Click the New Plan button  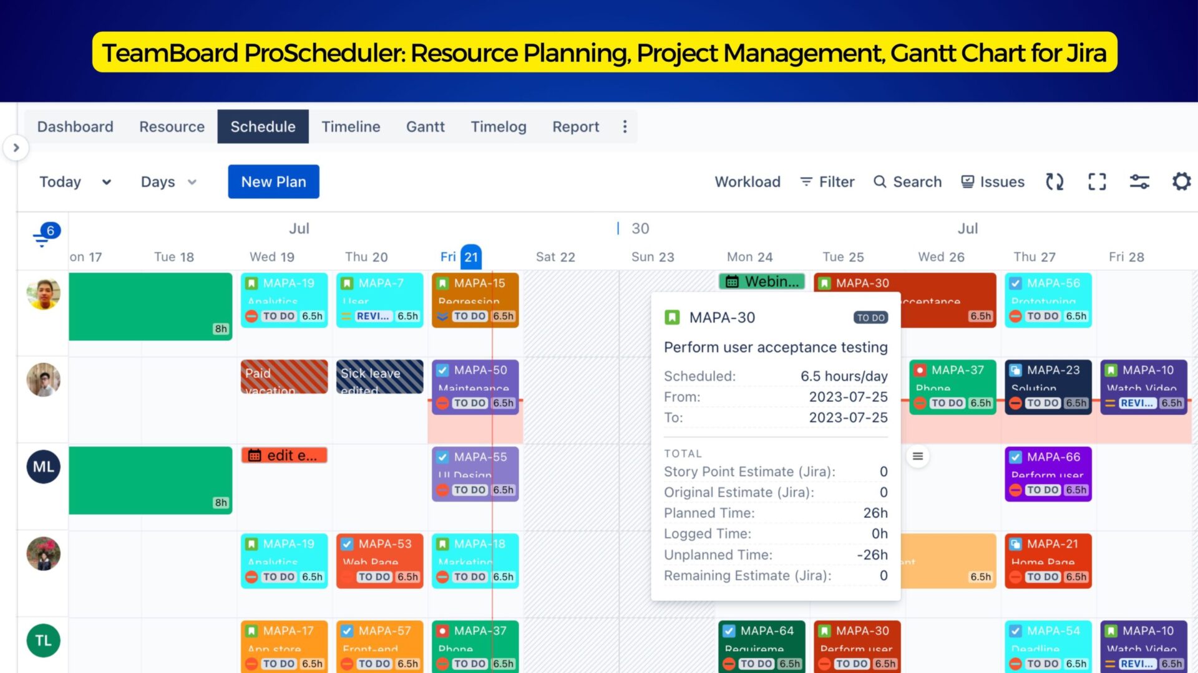(273, 181)
